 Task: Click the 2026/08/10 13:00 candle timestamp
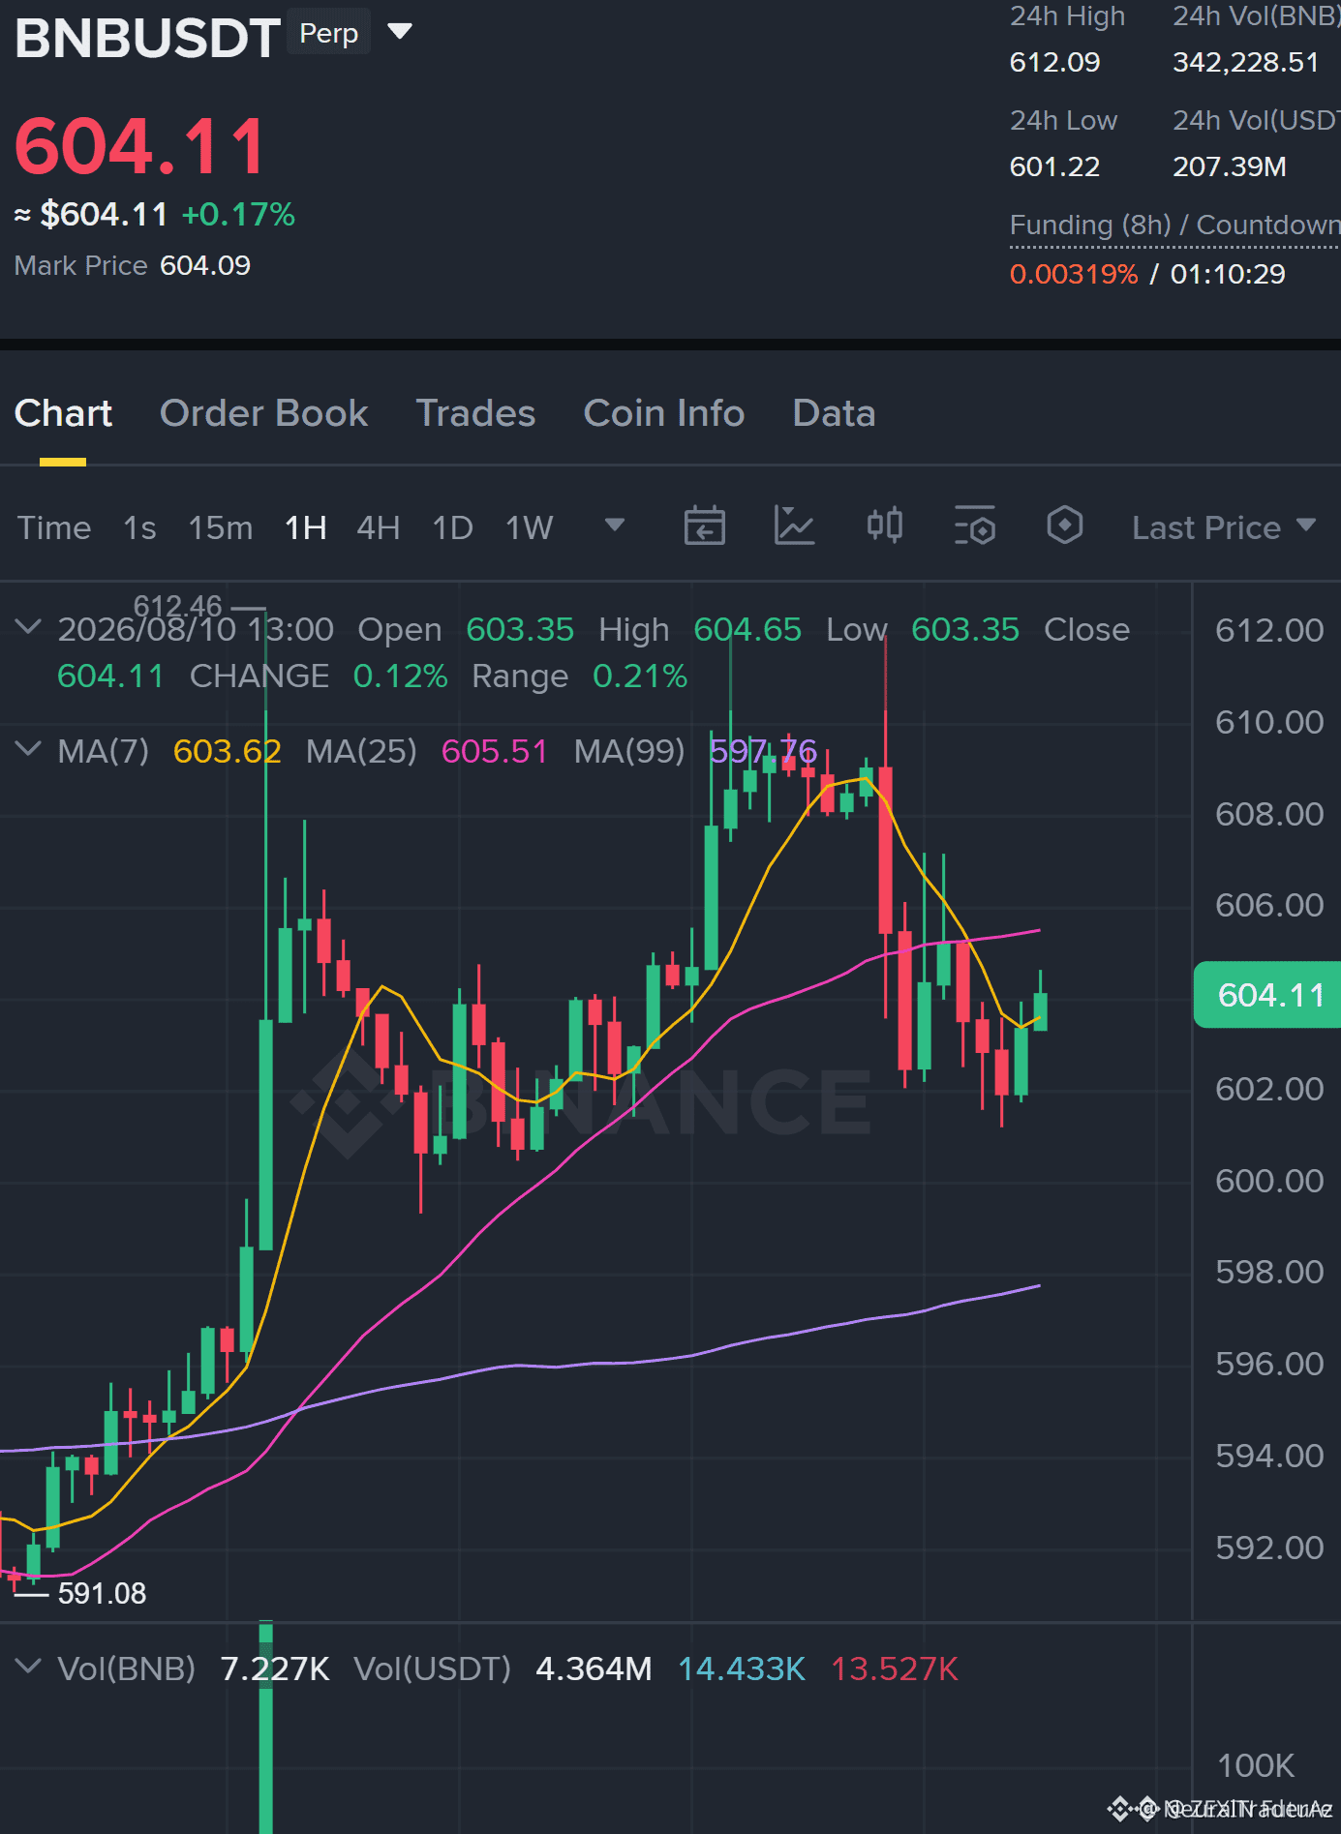[196, 629]
